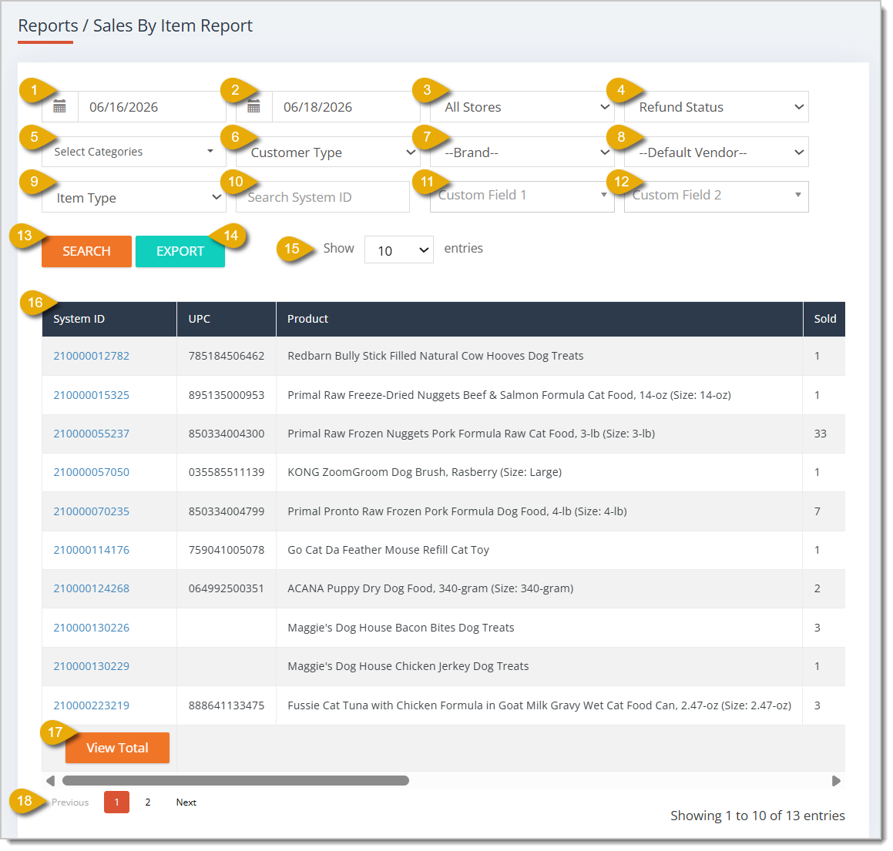Click the SEARCH button

[x=86, y=251]
